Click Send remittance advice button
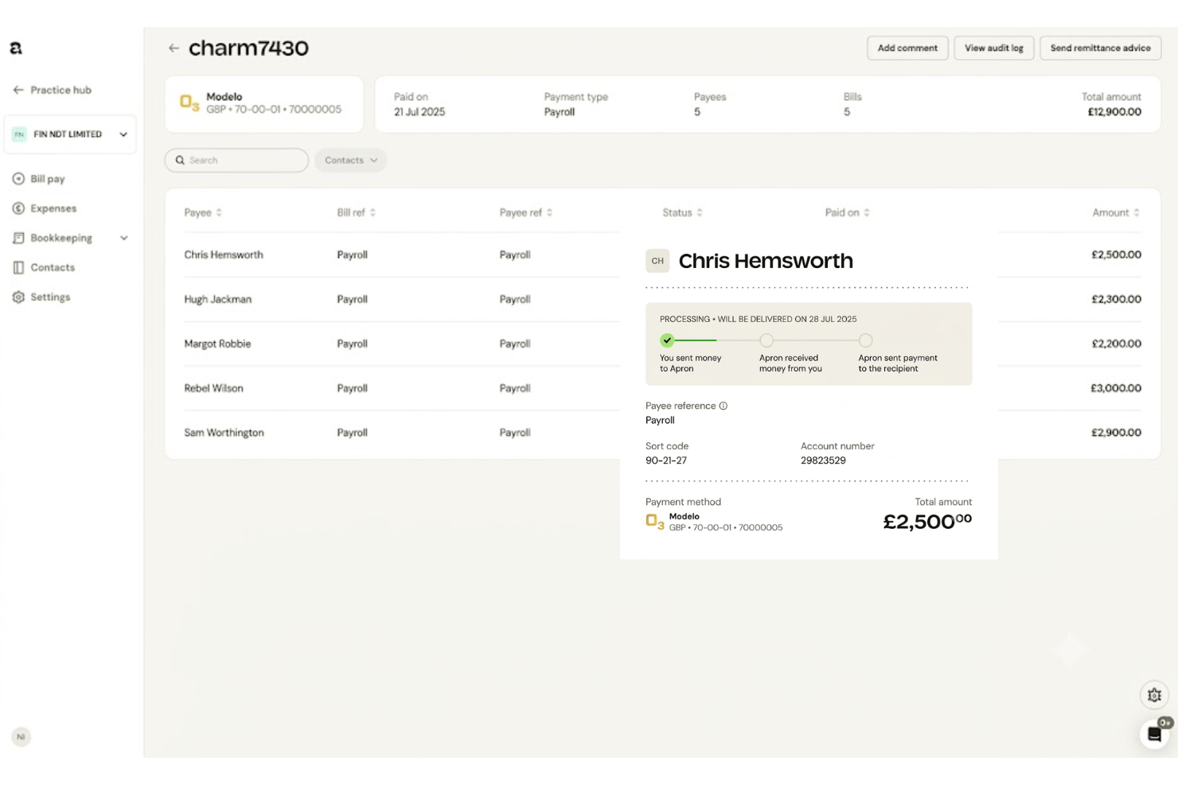 (x=1100, y=48)
